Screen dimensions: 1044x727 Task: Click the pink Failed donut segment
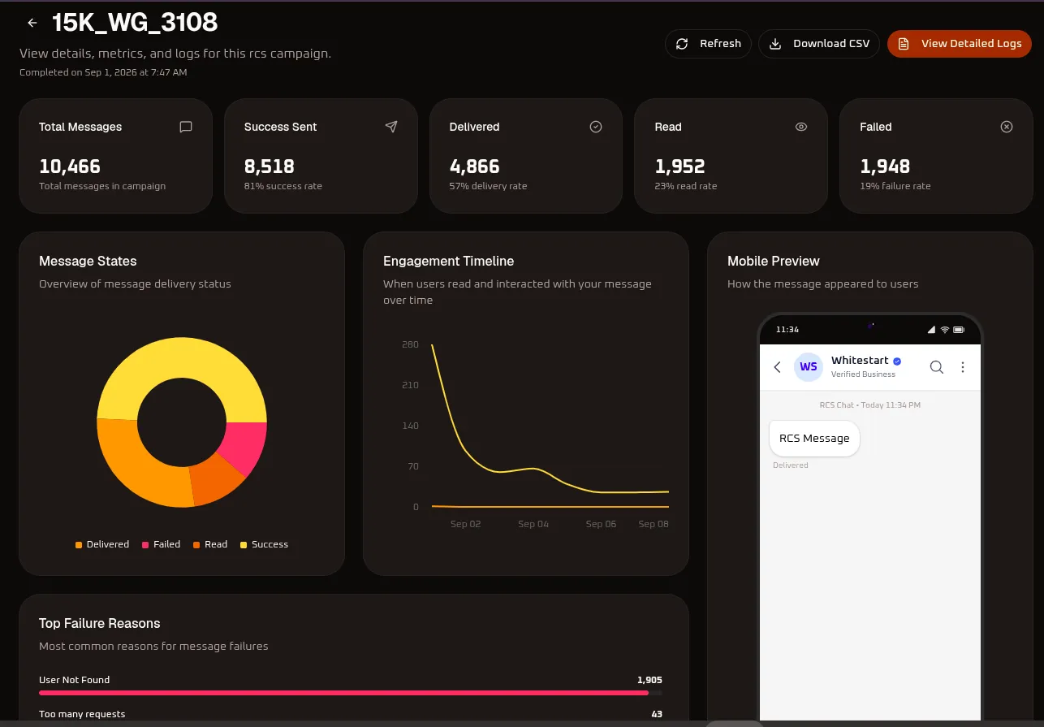(x=246, y=444)
